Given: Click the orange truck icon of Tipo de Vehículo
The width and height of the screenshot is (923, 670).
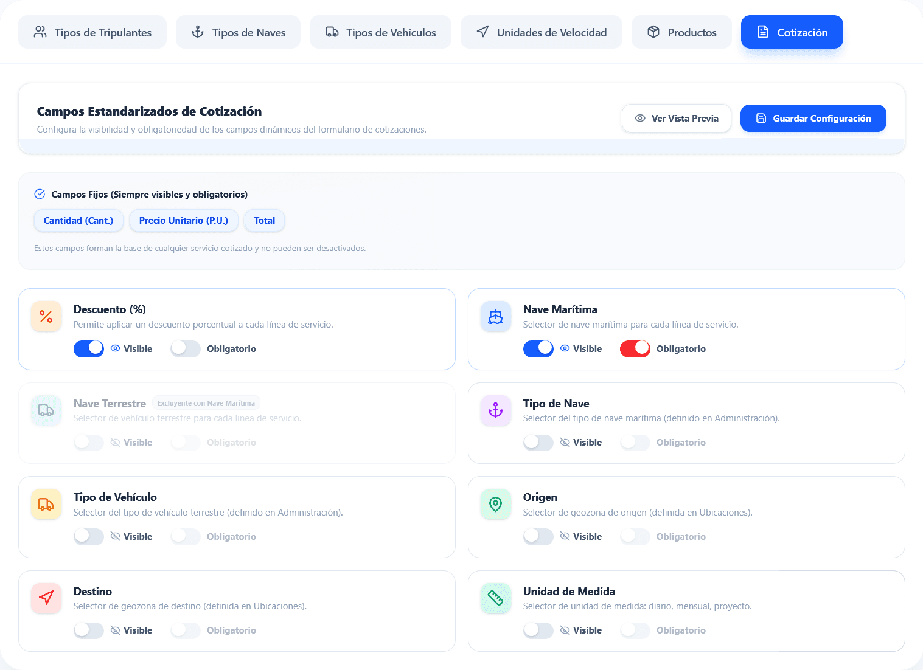Looking at the screenshot, I should point(46,504).
